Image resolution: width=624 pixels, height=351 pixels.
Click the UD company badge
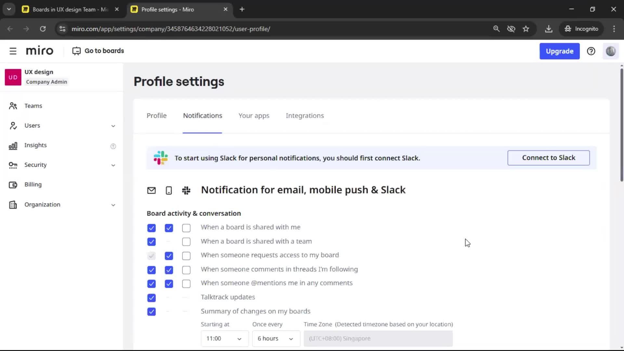(x=13, y=77)
